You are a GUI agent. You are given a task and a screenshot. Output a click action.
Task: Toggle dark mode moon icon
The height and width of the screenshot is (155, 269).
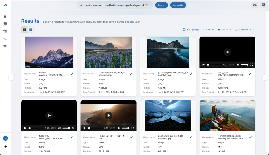coord(5,146)
